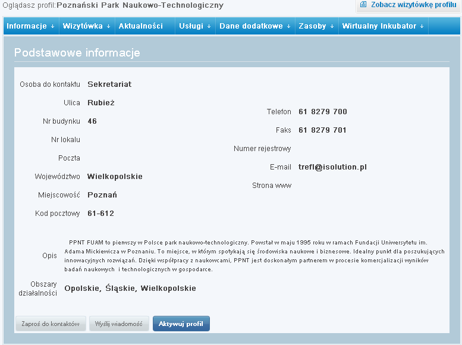This screenshot has height=345, width=462.
Task: Open the Zobacz wizytówkę profilu link
Action: [413, 5]
